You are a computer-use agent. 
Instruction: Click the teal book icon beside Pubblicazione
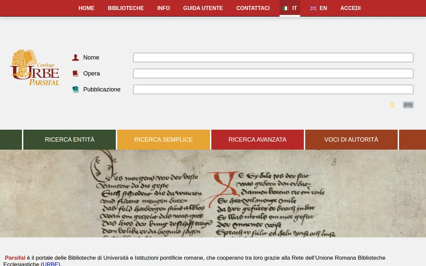coord(76,89)
